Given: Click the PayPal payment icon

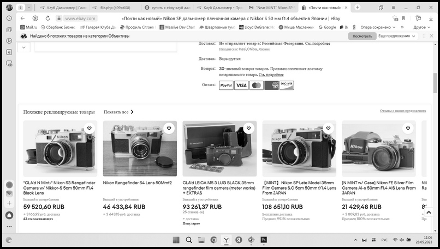Looking at the screenshot, I should 226,85.
